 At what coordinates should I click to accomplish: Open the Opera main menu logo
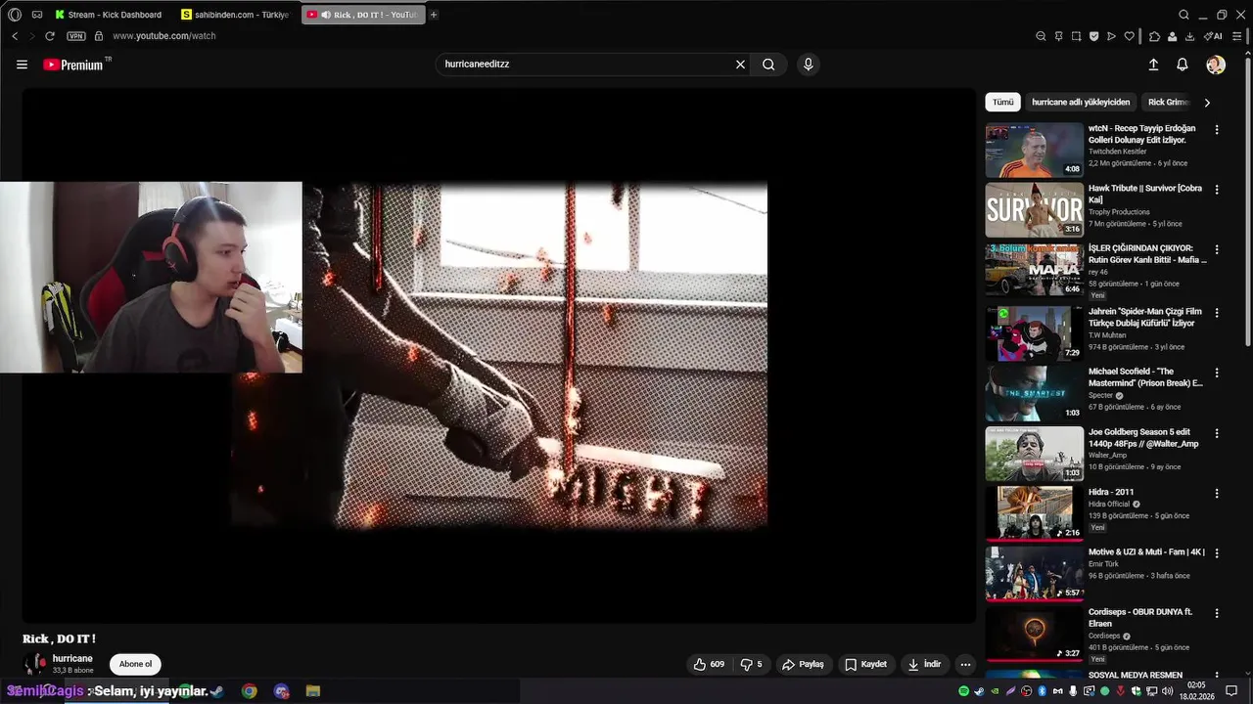(14, 15)
